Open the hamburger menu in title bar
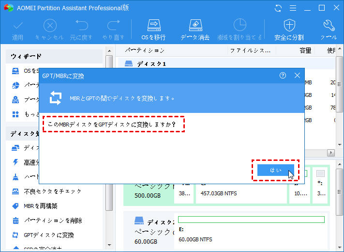 tap(293, 8)
